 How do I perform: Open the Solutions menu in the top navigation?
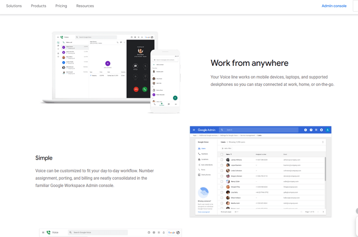14,6
